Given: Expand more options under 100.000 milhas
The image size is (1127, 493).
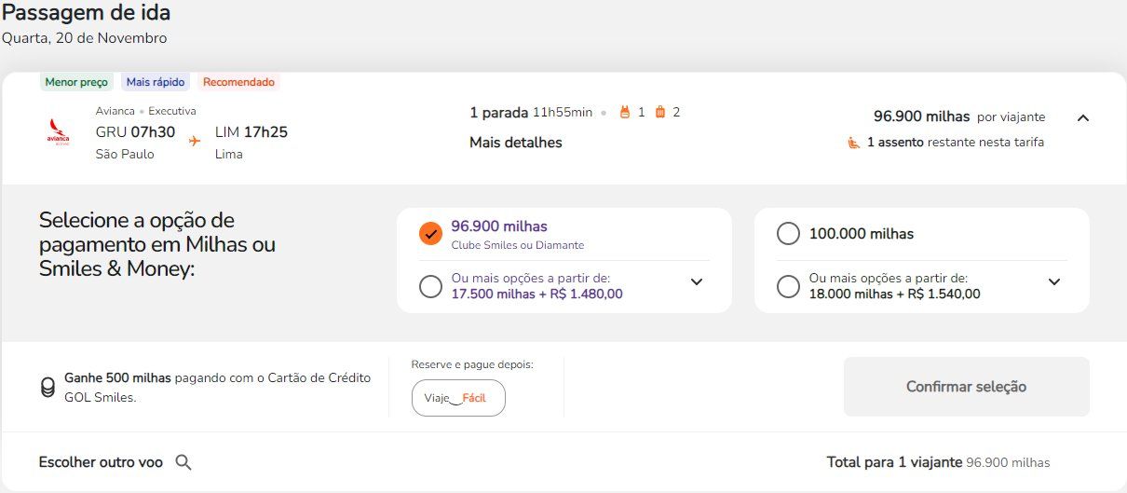Looking at the screenshot, I should 1054,282.
